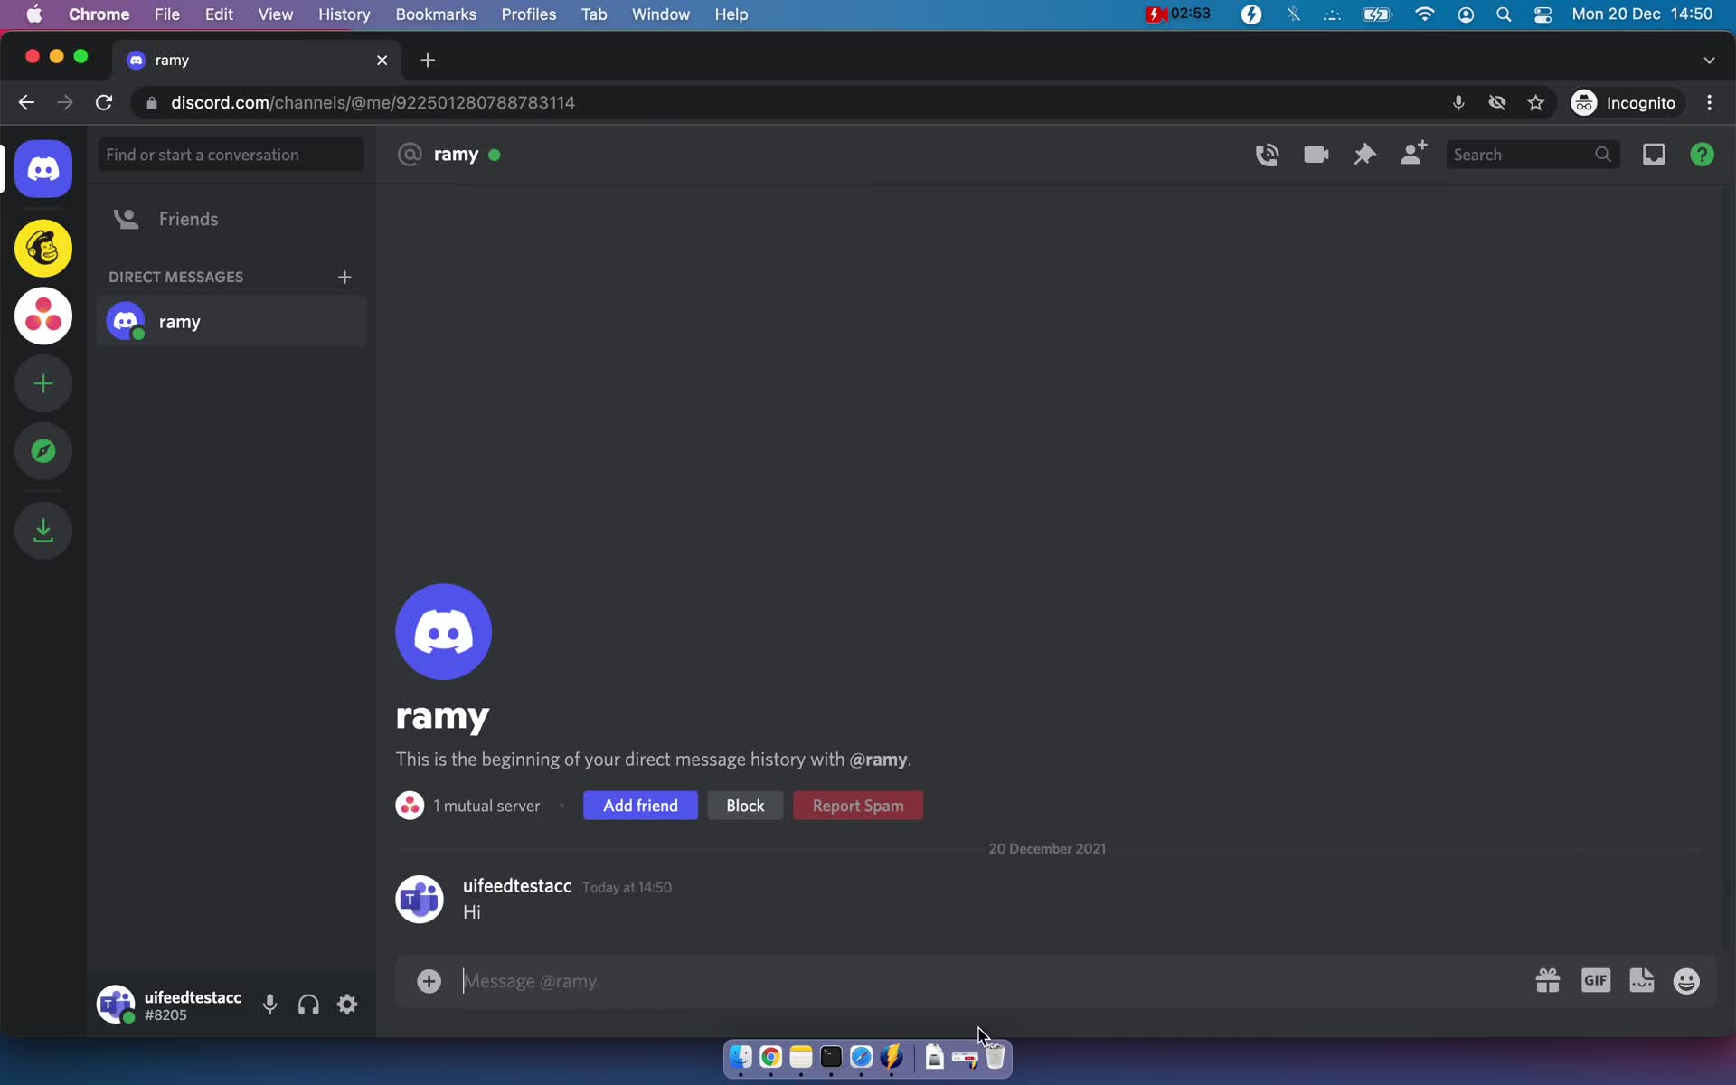Select the ramy browser tab

point(257,60)
